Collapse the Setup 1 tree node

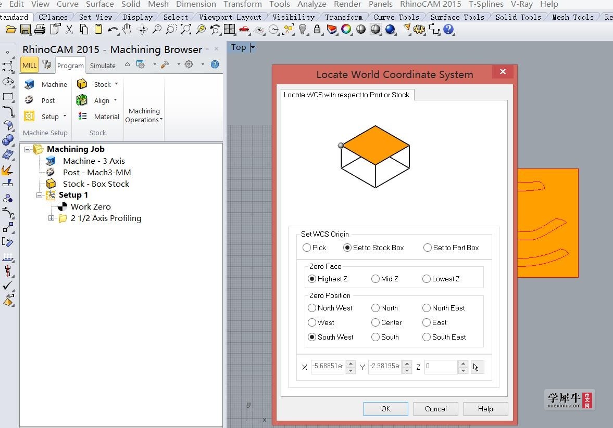[39, 195]
